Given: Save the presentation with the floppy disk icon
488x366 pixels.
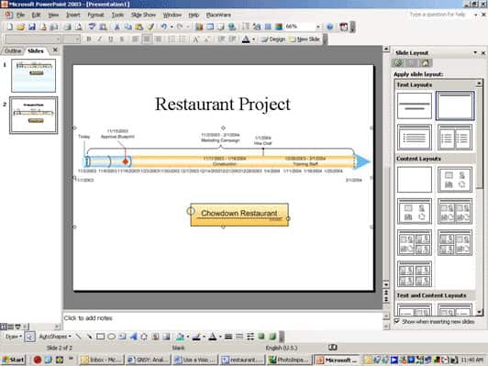Looking at the screenshot, I should coord(32,27).
